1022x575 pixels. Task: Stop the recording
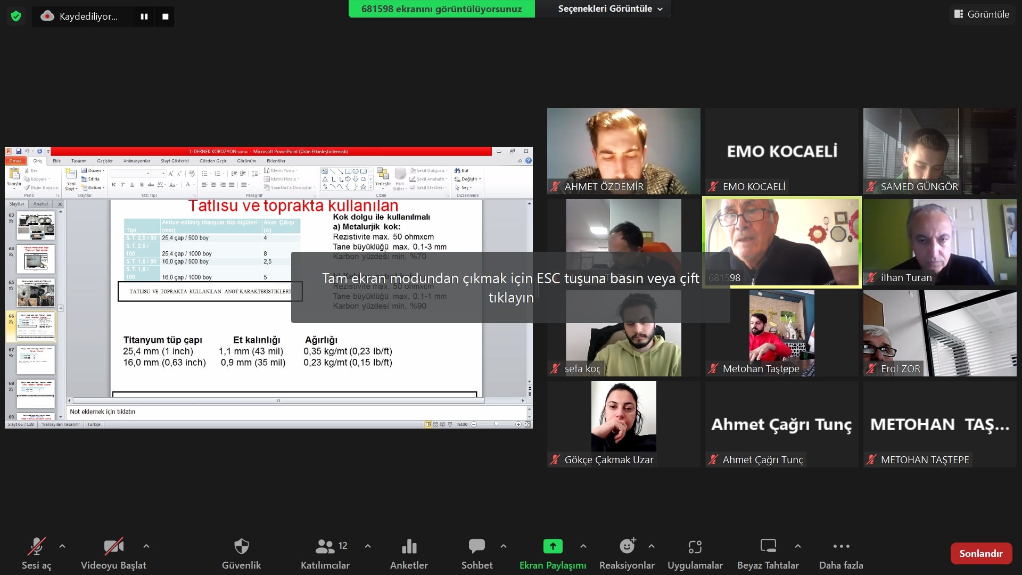(x=166, y=17)
